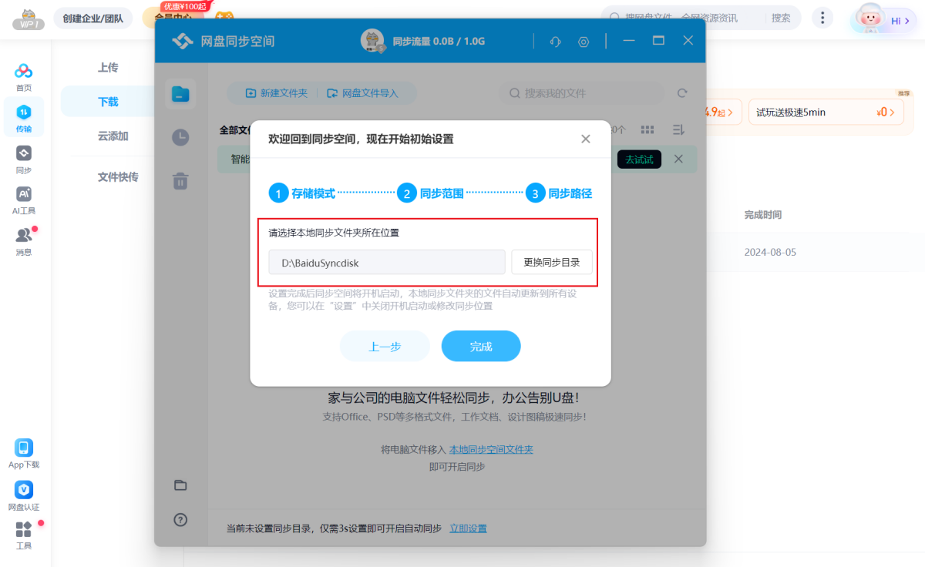Image resolution: width=925 pixels, height=567 pixels.
Task: Open 工具 in left sidebar
Action: tap(24, 535)
